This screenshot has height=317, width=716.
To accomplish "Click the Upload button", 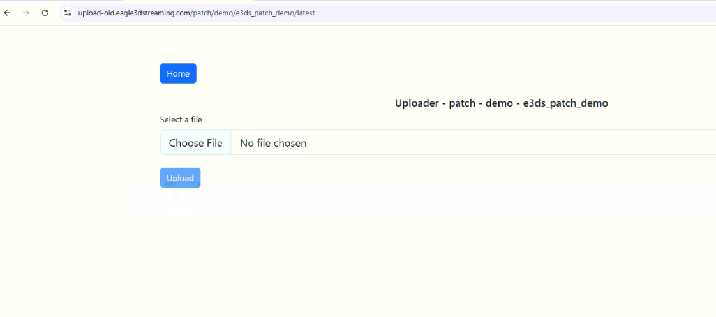I will tap(180, 178).
